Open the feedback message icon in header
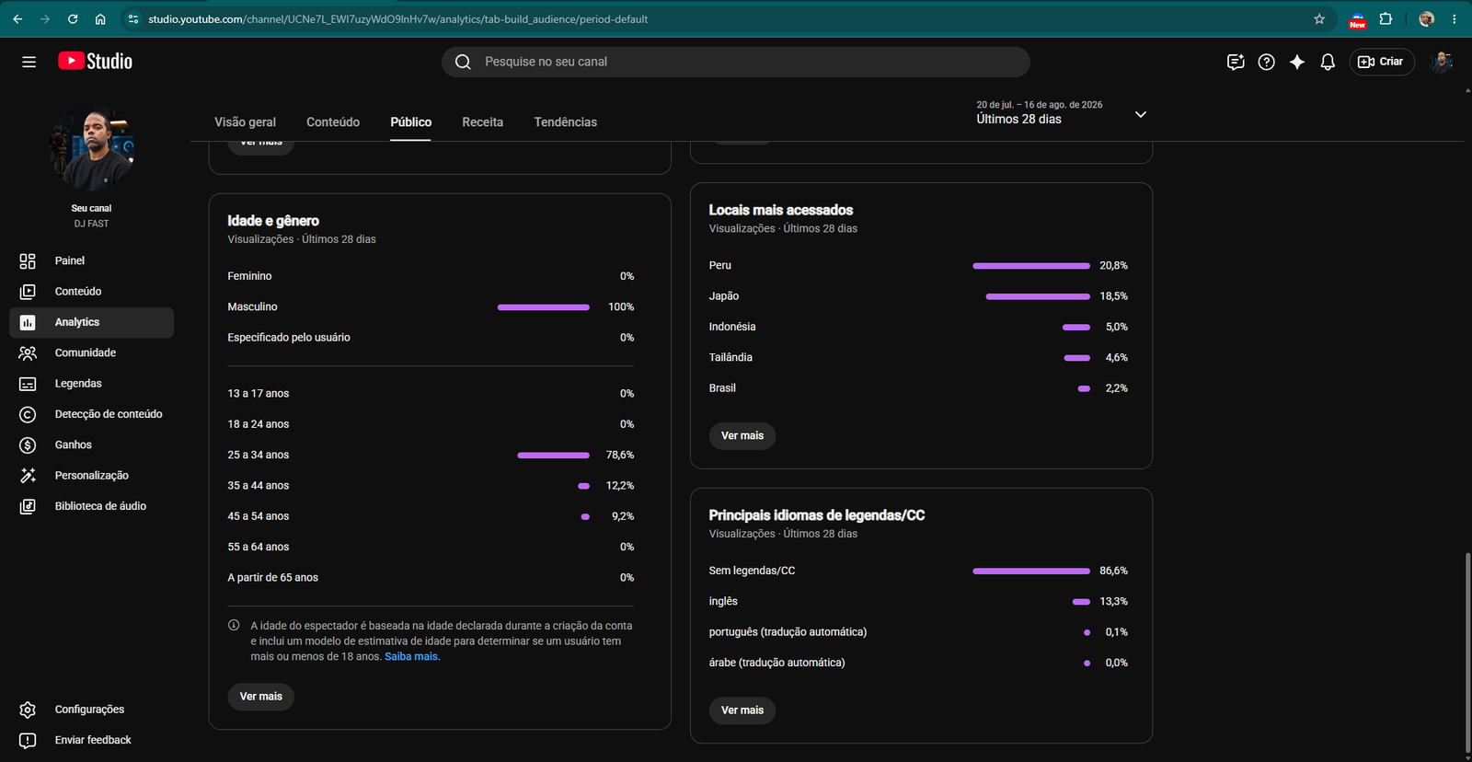Viewport: 1472px width, 762px height. [1236, 62]
